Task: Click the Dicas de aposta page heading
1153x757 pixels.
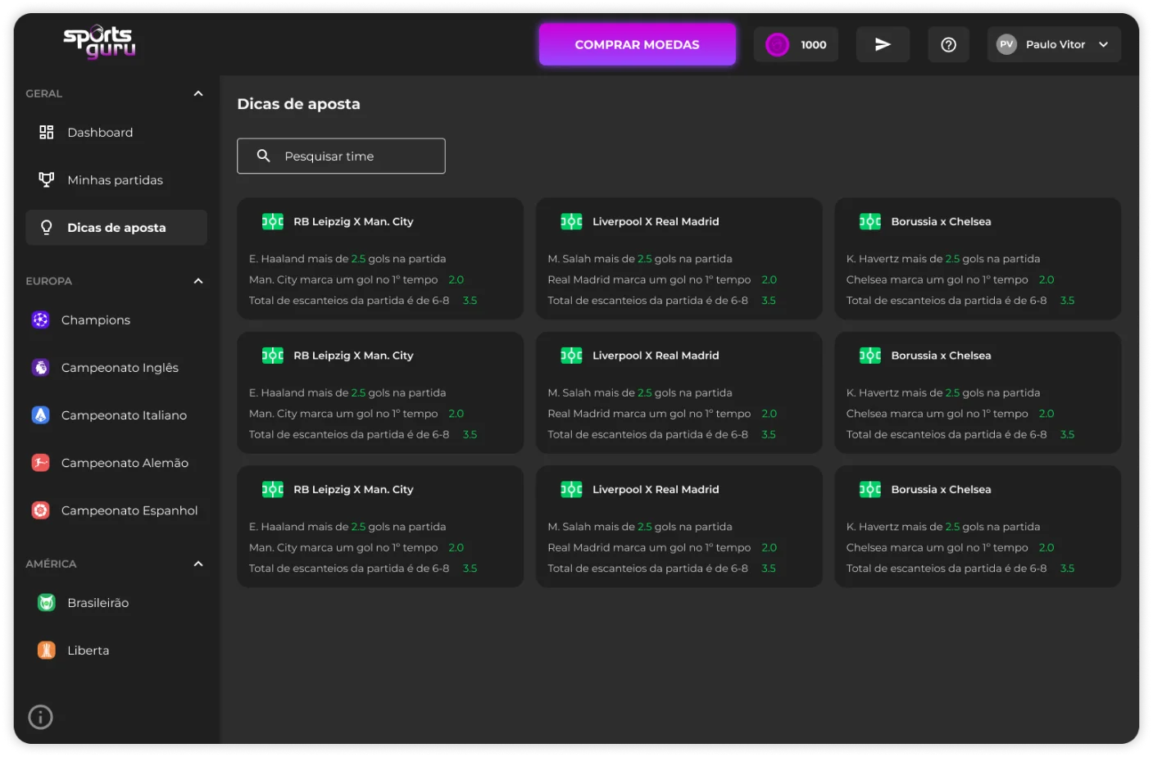Action: (x=298, y=104)
